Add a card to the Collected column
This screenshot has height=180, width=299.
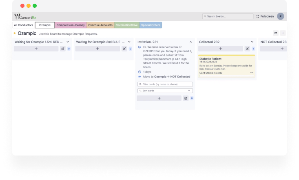(x=221, y=49)
